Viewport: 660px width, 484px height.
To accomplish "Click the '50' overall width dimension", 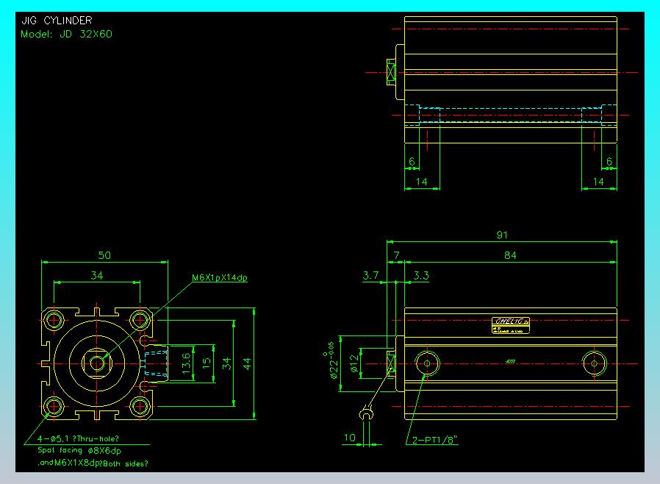I will click(104, 255).
